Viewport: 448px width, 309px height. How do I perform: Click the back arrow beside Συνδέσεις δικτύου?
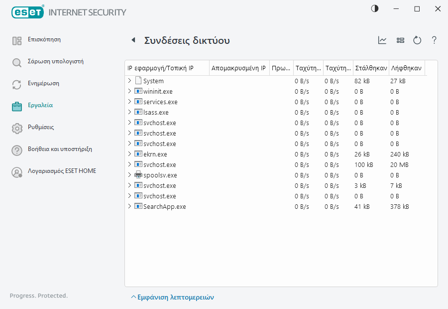133,40
